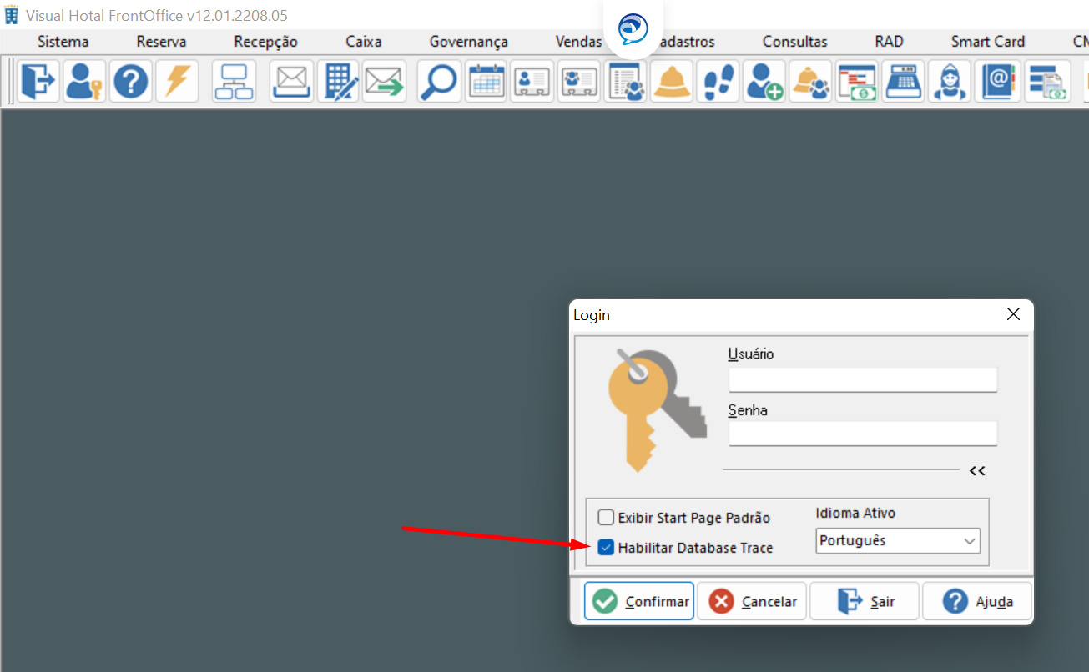Open the Sistema menu
The width and height of the screenshot is (1089, 672).
63,42
